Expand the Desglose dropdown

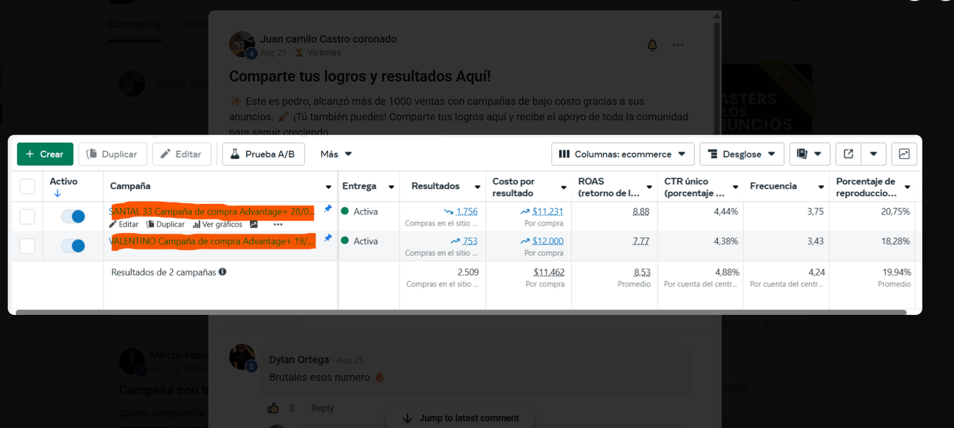pyautogui.click(x=742, y=154)
